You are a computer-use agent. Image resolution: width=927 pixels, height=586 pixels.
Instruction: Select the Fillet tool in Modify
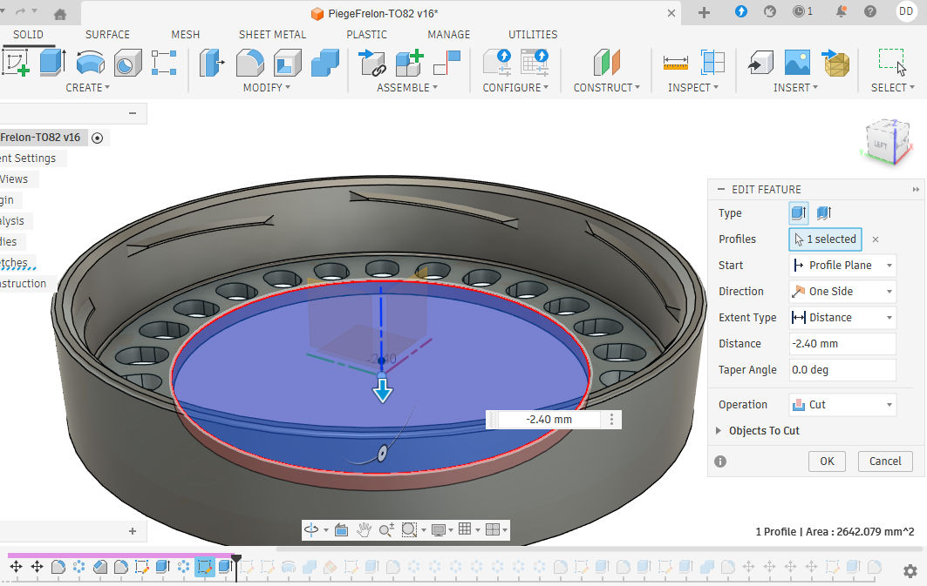249,62
